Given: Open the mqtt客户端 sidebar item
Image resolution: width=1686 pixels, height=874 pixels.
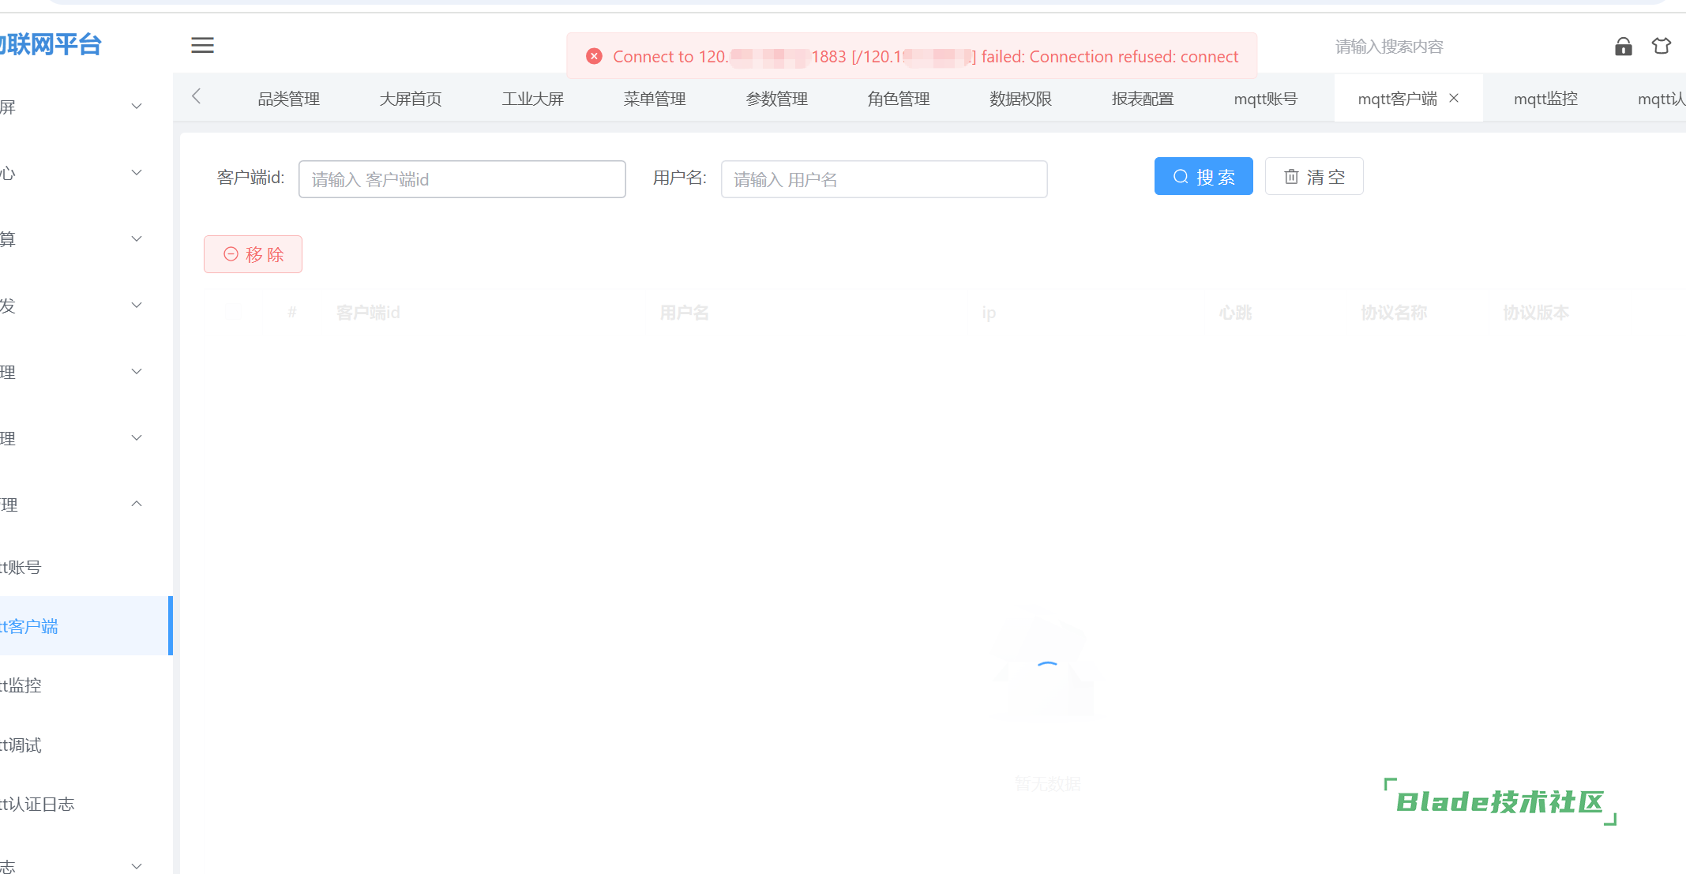Looking at the screenshot, I should click(x=85, y=626).
